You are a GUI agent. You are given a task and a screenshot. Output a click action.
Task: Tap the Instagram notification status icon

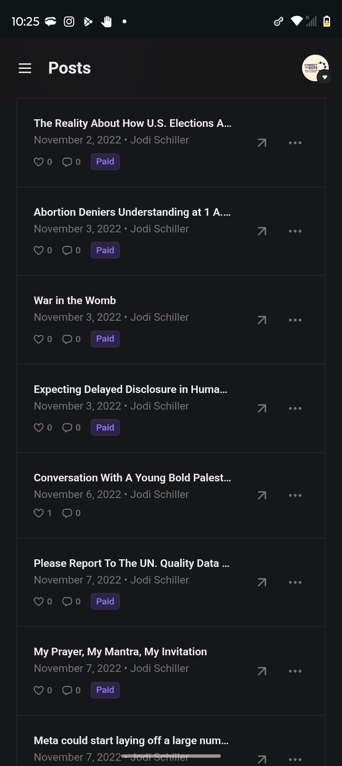(x=69, y=21)
